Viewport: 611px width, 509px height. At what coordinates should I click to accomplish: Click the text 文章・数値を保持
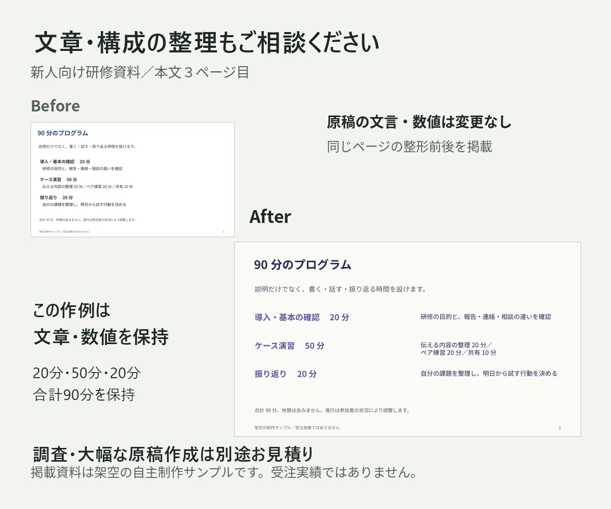click(101, 337)
